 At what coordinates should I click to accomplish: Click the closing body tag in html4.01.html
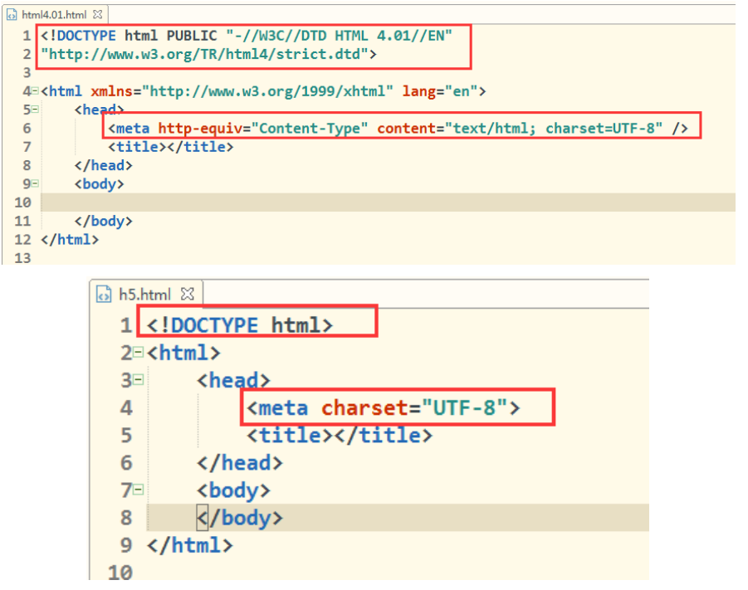coord(103,222)
